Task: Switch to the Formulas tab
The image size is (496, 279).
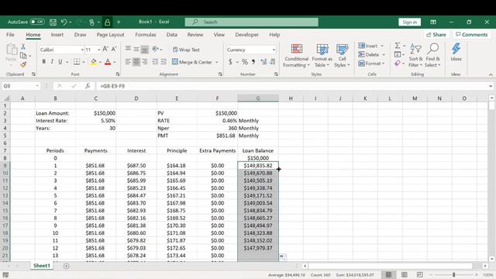Action: [146, 34]
